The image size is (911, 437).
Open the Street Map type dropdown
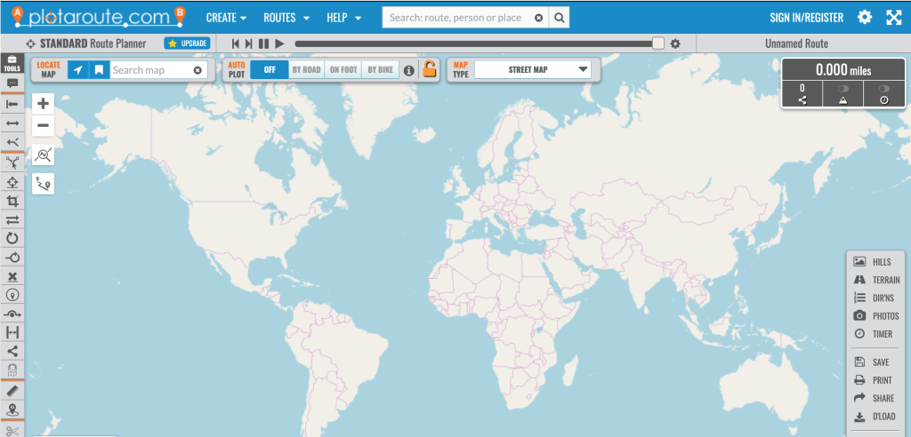533,70
